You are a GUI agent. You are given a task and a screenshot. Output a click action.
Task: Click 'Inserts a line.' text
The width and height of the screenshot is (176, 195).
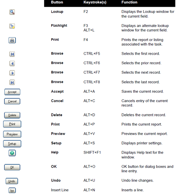pyautogui.click(x=133, y=190)
